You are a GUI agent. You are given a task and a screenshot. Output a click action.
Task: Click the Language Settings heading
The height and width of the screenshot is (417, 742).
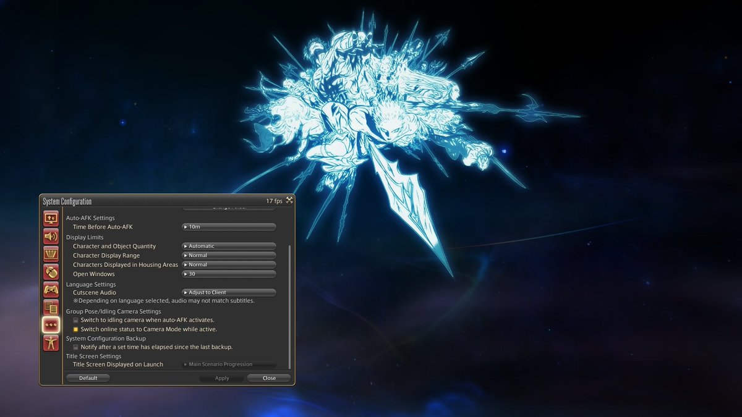click(91, 284)
